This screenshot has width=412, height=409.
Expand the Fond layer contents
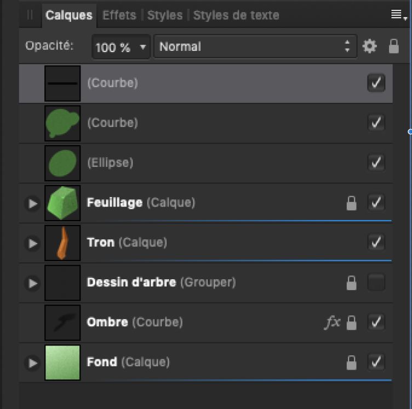point(33,362)
